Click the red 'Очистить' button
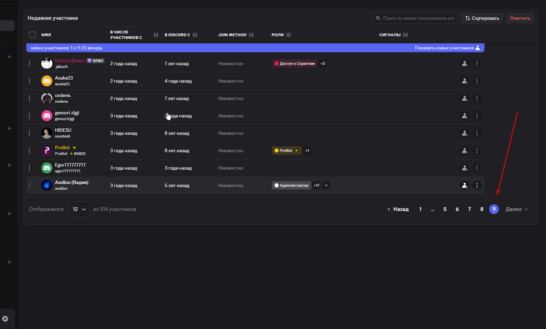The width and height of the screenshot is (546, 329). [520, 18]
